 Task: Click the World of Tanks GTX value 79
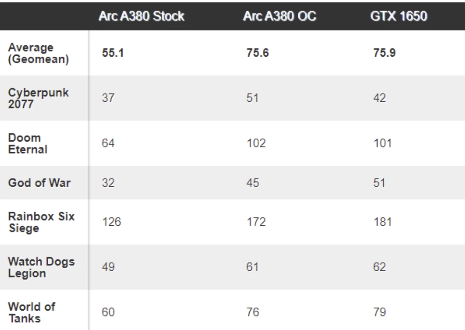pyautogui.click(x=380, y=312)
